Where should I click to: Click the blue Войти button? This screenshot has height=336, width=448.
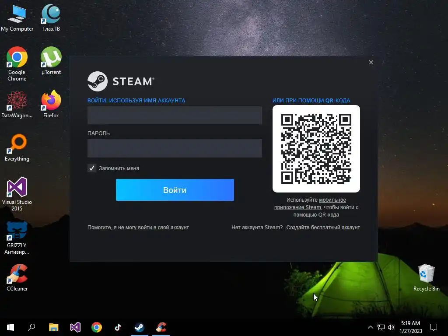pyautogui.click(x=175, y=190)
